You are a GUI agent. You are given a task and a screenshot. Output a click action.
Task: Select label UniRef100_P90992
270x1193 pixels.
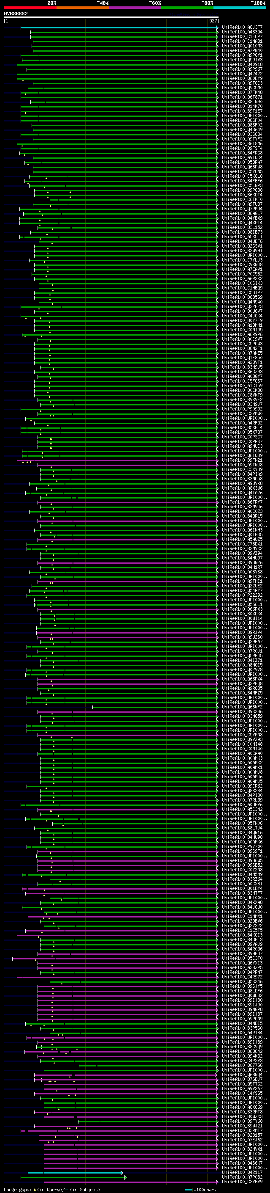tap(242, 409)
